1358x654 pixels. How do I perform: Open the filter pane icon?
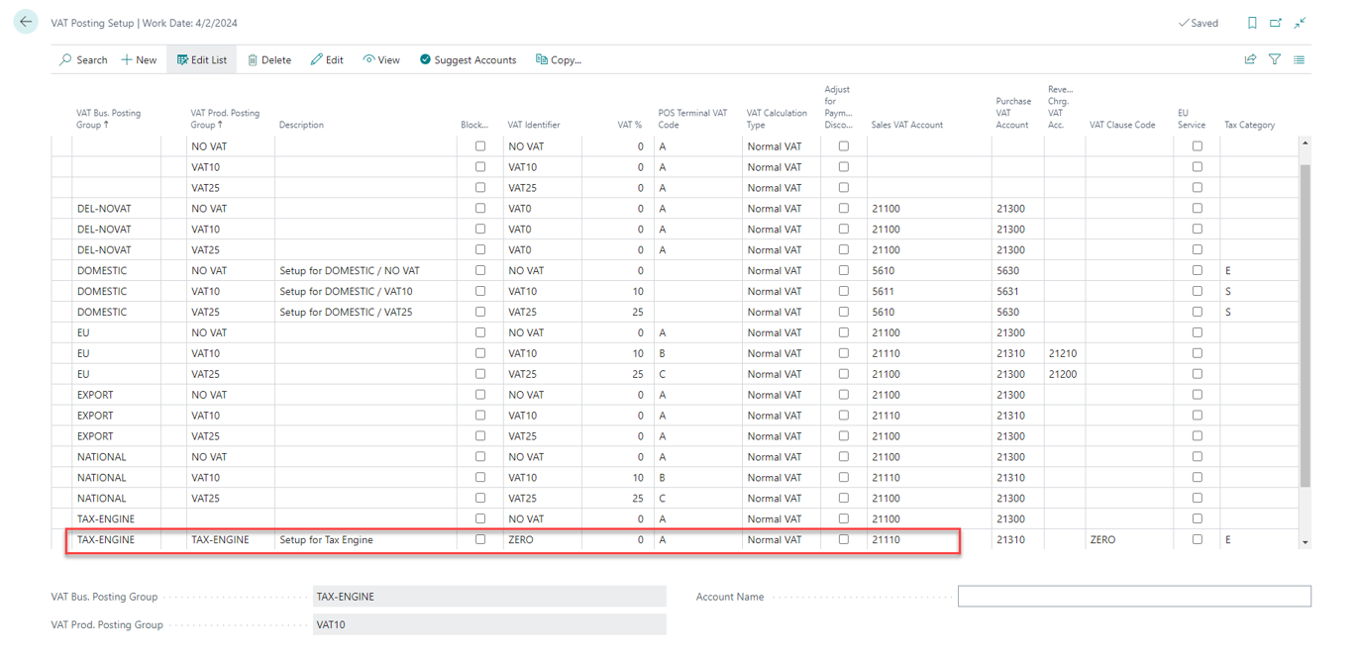(1275, 59)
